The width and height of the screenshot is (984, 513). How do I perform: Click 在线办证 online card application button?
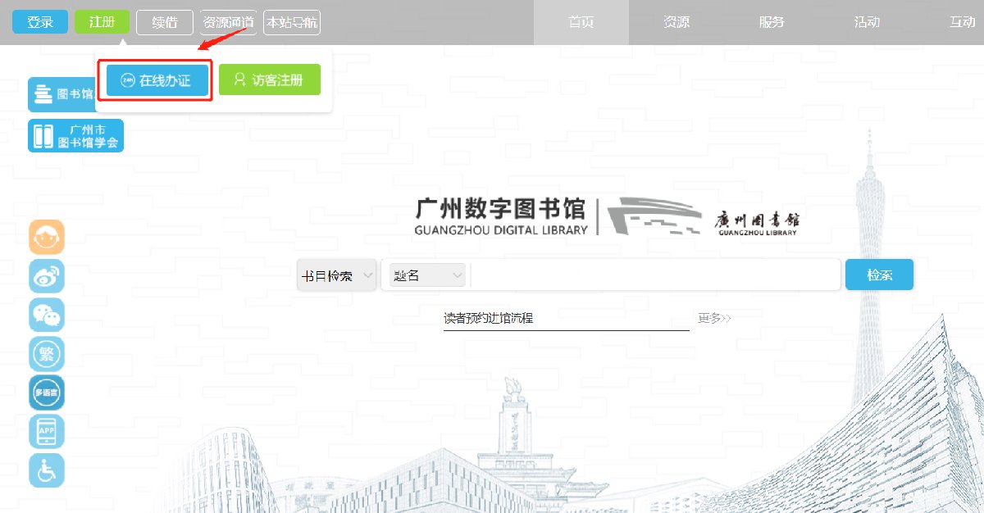point(157,80)
